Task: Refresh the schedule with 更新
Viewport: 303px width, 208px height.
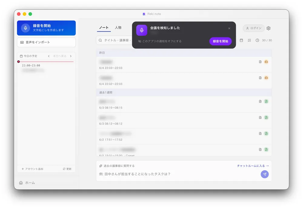Action: tap(67, 169)
